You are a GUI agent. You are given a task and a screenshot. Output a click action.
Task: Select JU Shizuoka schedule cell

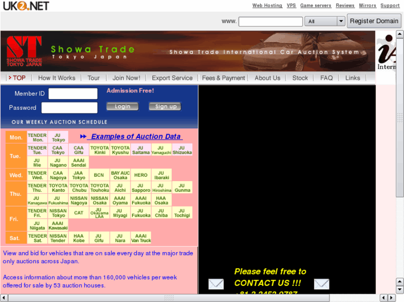182,150
